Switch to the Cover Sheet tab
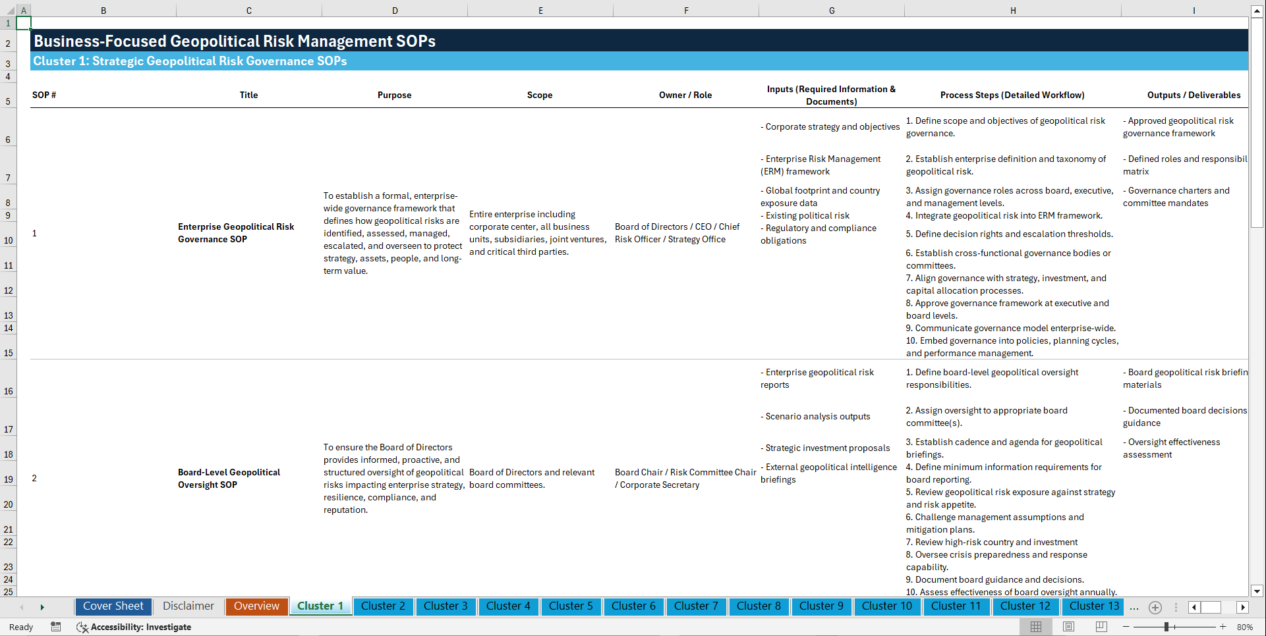This screenshot has width=1266, height=636. click(113, 606)
